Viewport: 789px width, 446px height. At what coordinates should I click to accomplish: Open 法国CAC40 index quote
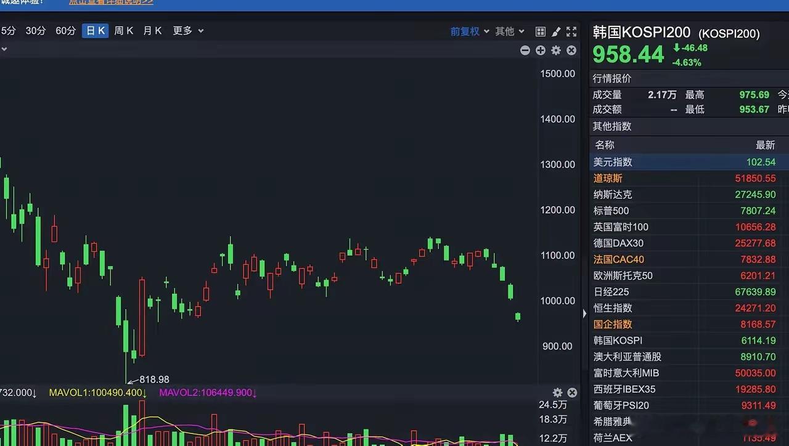(689, 259)
